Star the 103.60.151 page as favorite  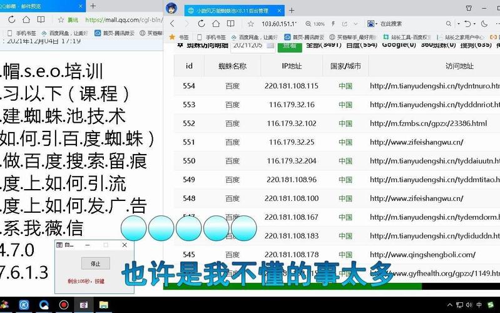coord(251,24)
